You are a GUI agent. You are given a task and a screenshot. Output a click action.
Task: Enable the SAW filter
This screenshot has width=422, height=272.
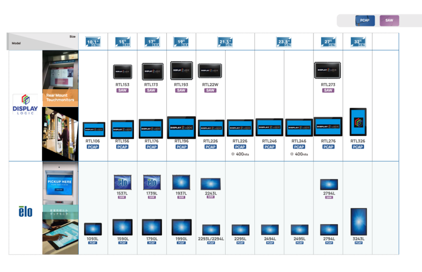click(389, 20)
